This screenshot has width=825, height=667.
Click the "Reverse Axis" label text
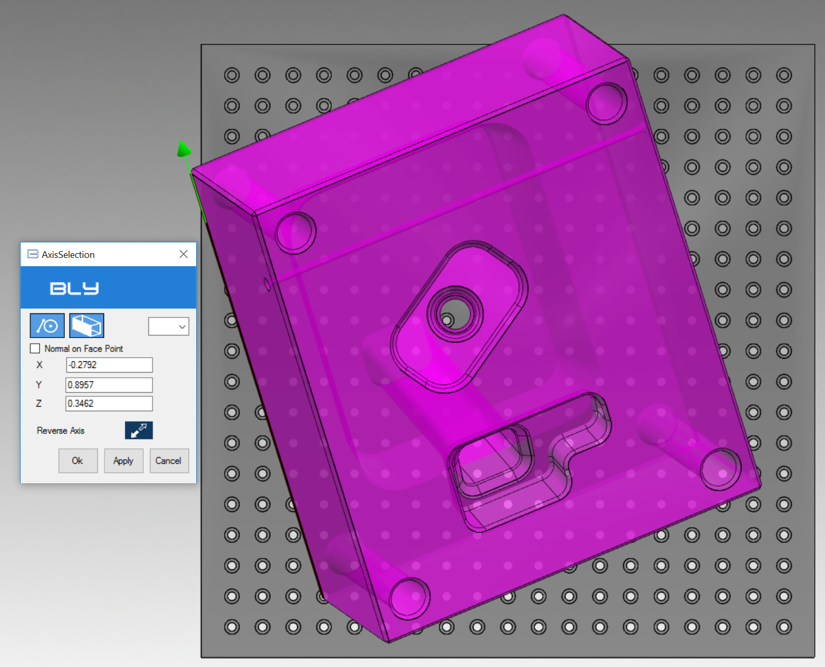click(x=61, y=431)
